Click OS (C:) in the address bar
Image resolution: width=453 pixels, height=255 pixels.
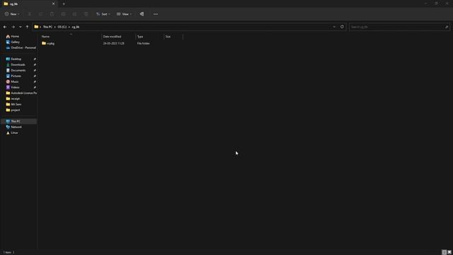click(62, 27)
